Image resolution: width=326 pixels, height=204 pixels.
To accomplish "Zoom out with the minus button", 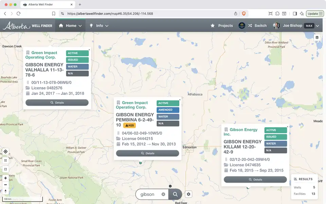I will 6,185.
